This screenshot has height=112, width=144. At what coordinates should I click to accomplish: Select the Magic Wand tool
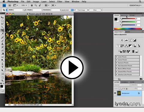(x=2, y=27)
